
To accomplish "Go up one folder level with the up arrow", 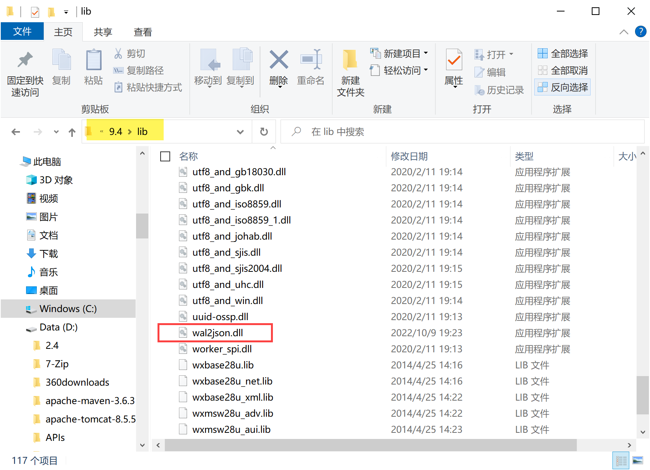I will [72, 132].
